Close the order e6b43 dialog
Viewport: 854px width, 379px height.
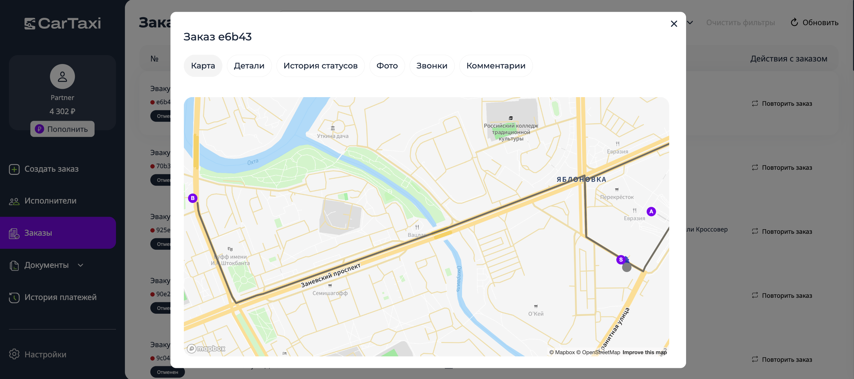point(674,24)
